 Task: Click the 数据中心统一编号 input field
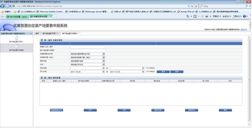point(88,47)
